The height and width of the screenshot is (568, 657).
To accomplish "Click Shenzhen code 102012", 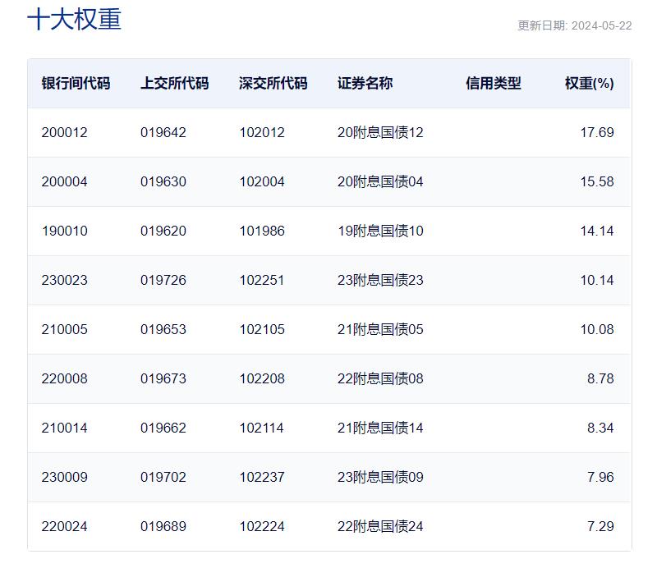I will pyautogui.click(x=262, y=132).
